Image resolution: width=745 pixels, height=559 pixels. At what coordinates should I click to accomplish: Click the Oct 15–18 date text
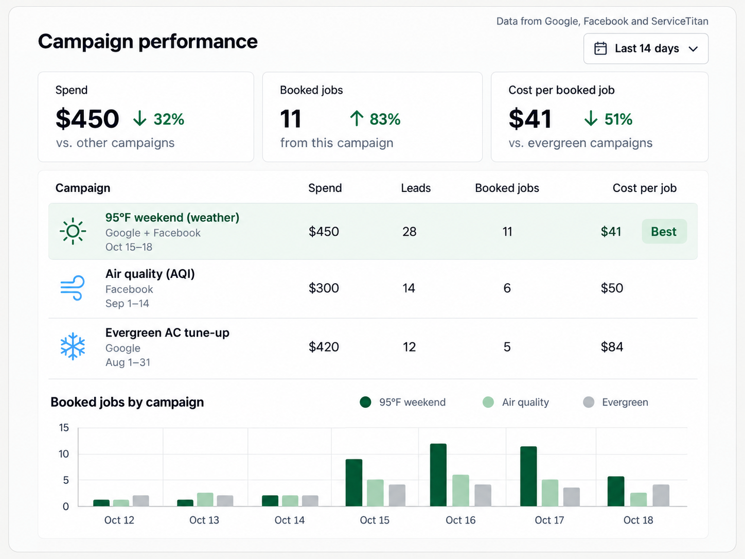click(x=129, y=247)
